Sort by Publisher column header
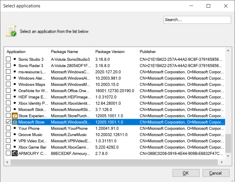Viewport: 235px width, 182px height. point(181,52)
